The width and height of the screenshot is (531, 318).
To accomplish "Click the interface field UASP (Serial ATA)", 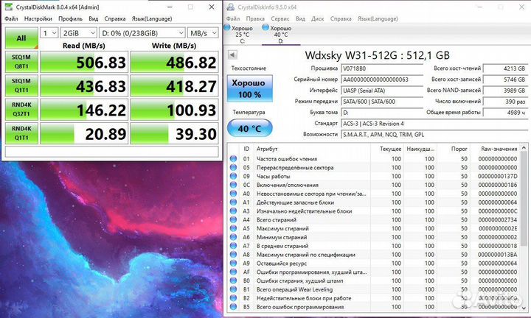I will point(382,91).
